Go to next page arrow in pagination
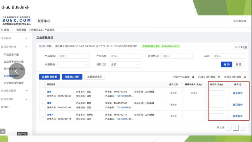Screen dimensions: 252x142 coord(243,128)
